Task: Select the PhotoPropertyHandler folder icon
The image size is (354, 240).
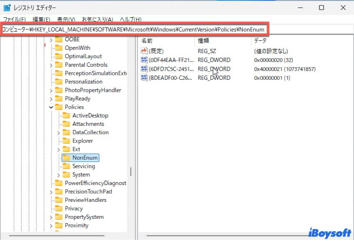Action: point(59,90)
